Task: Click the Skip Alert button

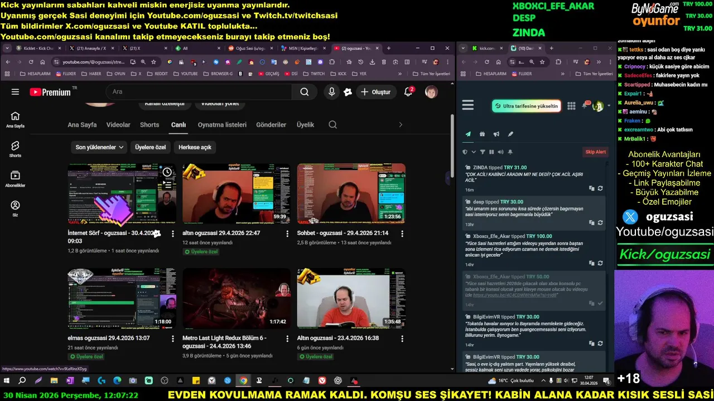Action: (x=595, y=152)
